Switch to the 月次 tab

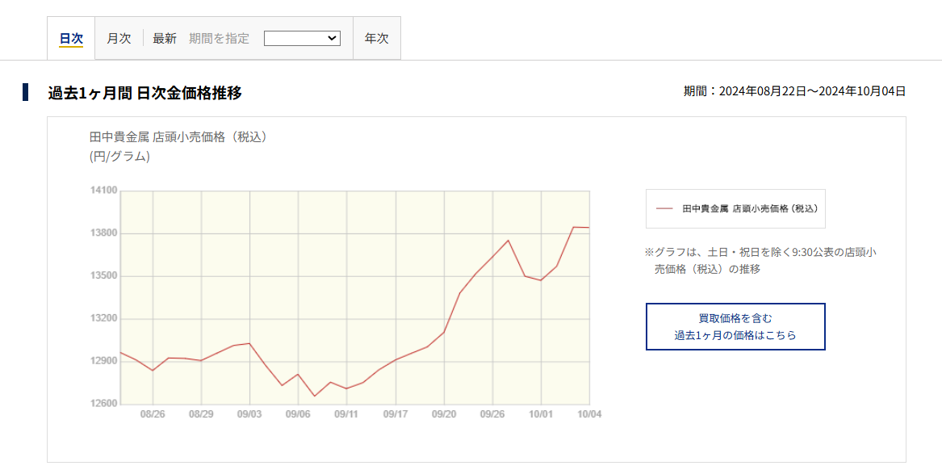pos(119,39)
